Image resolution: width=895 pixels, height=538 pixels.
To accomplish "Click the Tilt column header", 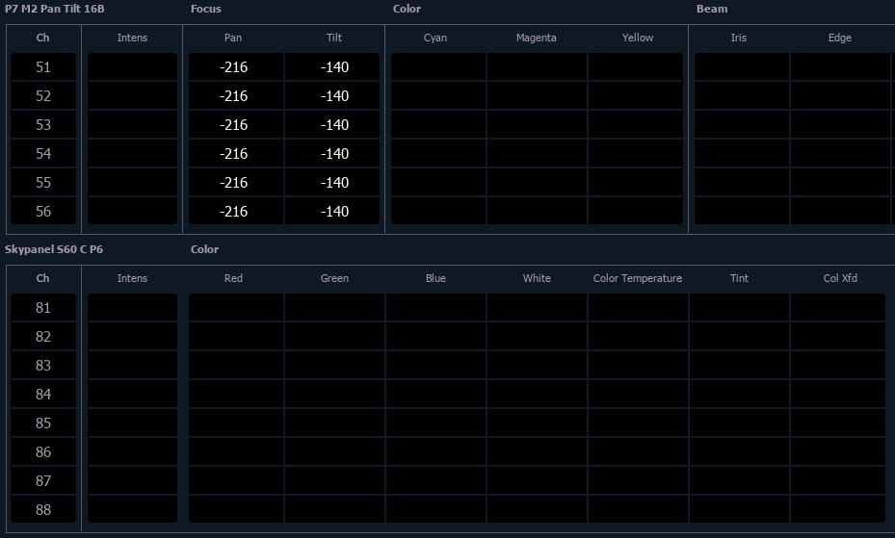I will click(334, 38).
